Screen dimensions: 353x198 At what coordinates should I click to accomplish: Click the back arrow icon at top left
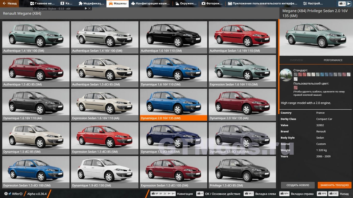coord(4,4)
